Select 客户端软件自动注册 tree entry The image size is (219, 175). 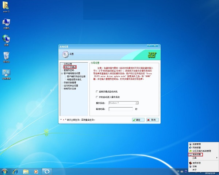point(76,77)
